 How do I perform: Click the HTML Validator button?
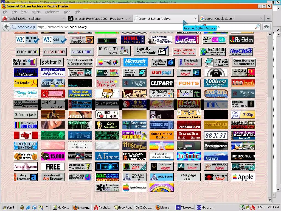click(x=133, y=40)
